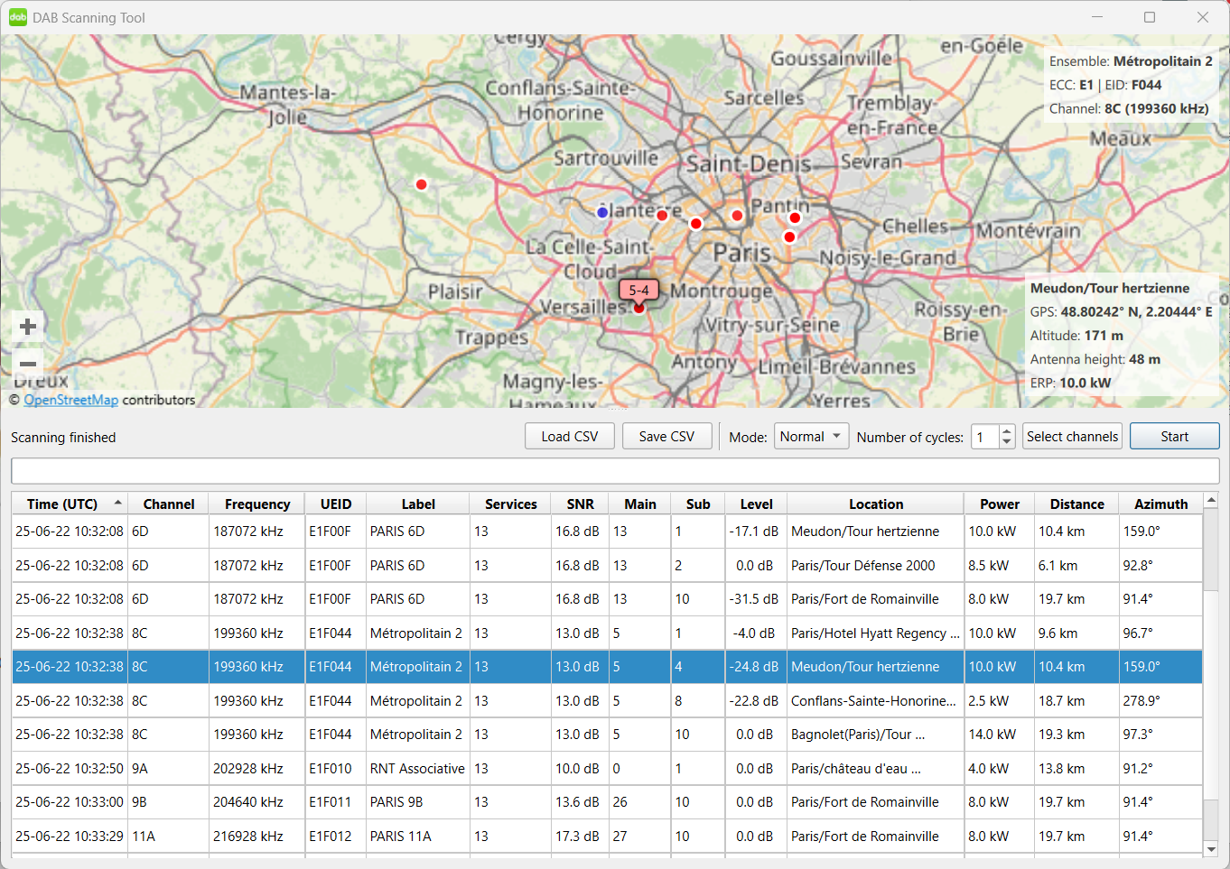The width and height of the screenshot is (1230, 869).
Task: Click the red transmitter marker near Pantin
Action: [x=795, y=217]
